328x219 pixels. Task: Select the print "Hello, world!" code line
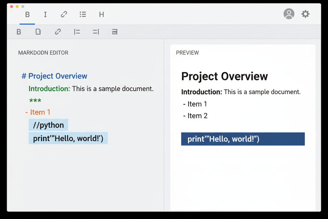[x=68, y=138]
